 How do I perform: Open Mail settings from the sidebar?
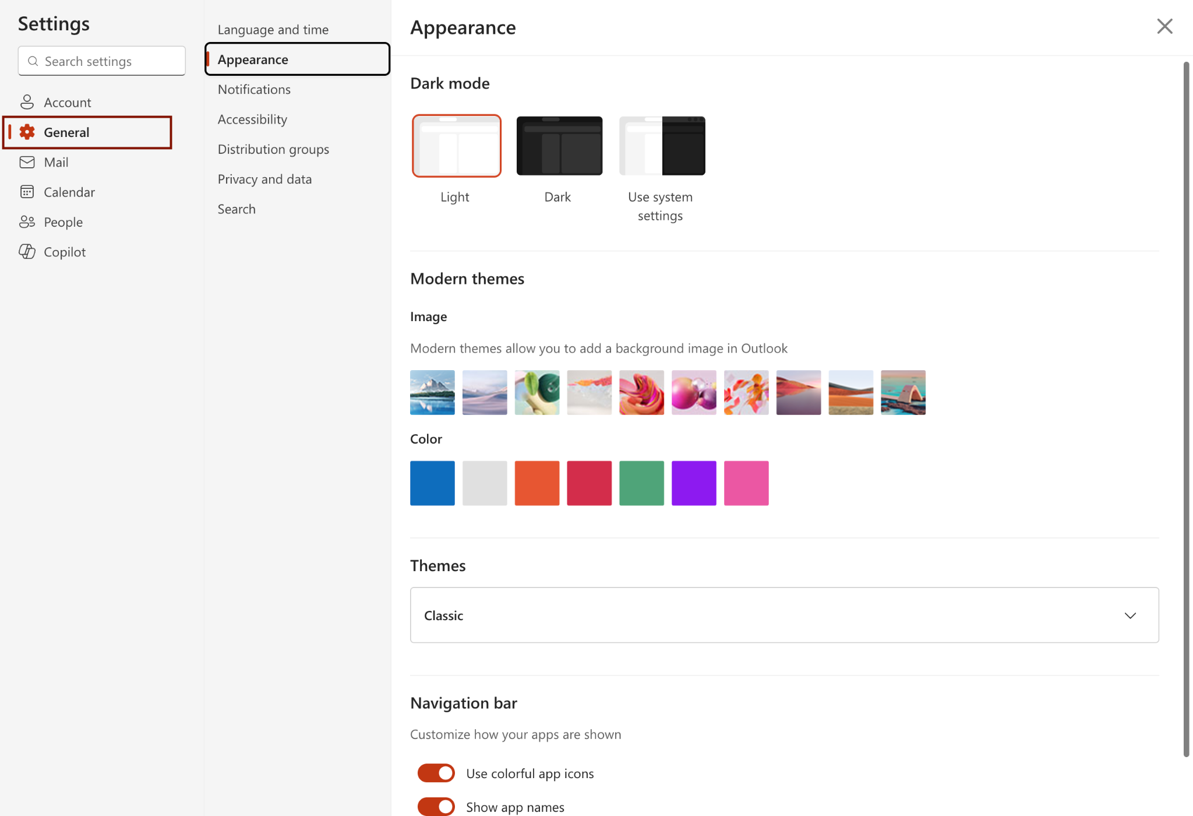[56, 162]
